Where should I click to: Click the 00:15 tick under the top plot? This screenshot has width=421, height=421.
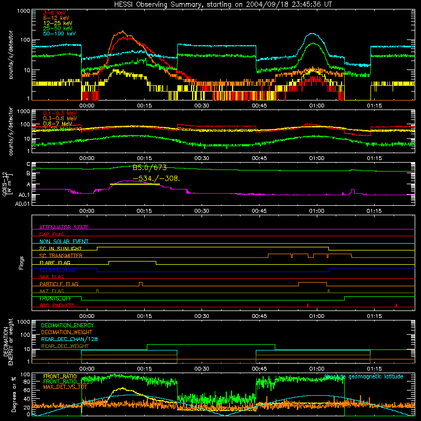click(144, 106)
